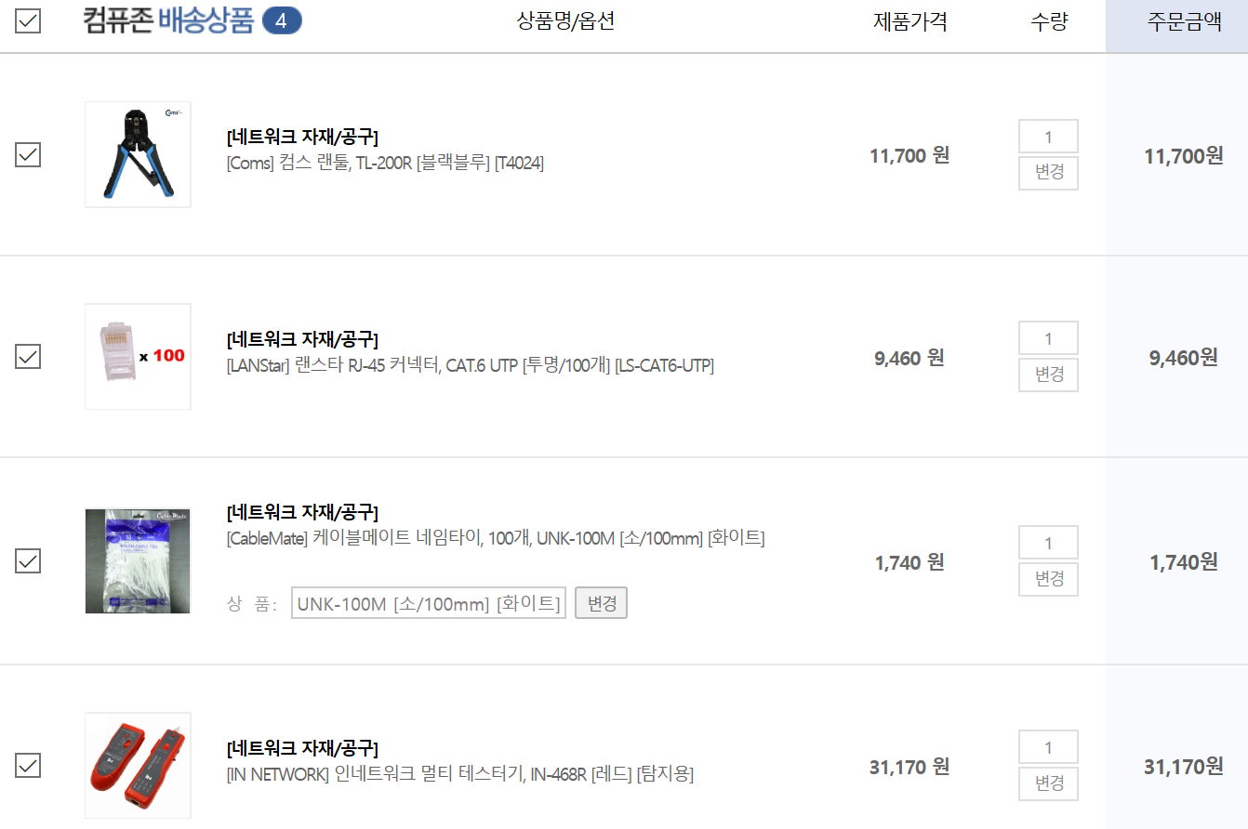Toggle the select-all checkbox in header

[28, 20]
